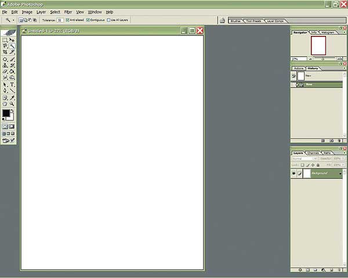Select the Magic Wand tool in toolbox
The image size is (348, 278).
pyautogui.click(x=12, y=46)
